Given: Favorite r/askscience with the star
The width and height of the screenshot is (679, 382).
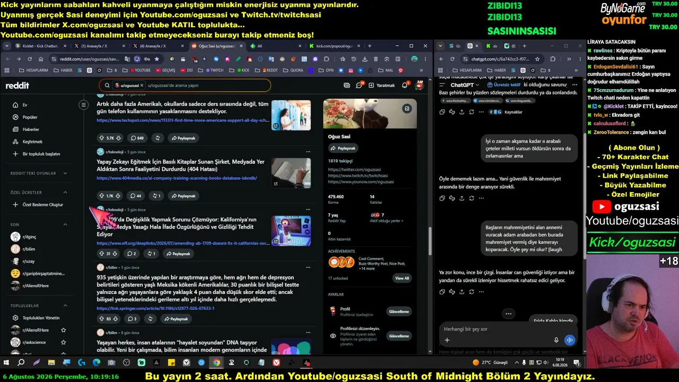Looking at the screenshot, I should coord(64,342).
